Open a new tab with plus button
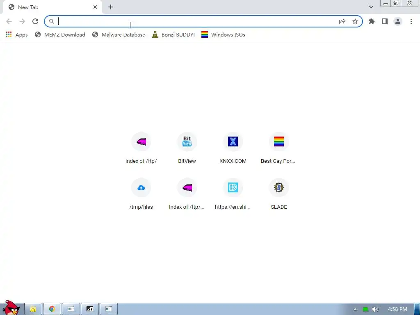 [x=111, y=7]
